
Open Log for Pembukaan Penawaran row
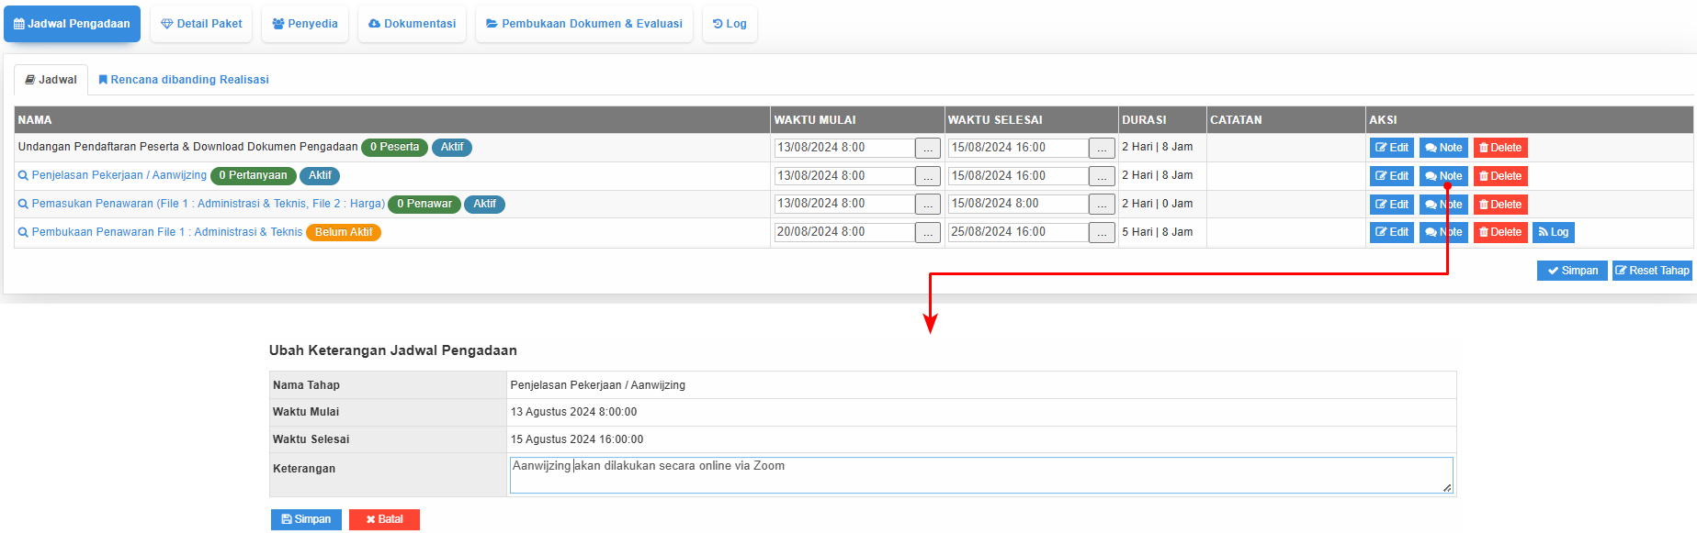[x=1553, y=232]
